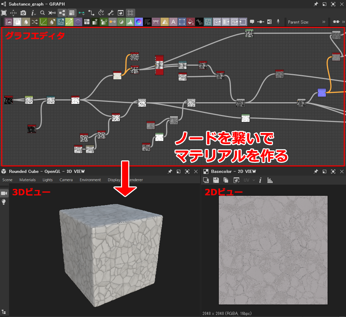Toggle the lightbulb light control in 3D view

tap(4, 202)
